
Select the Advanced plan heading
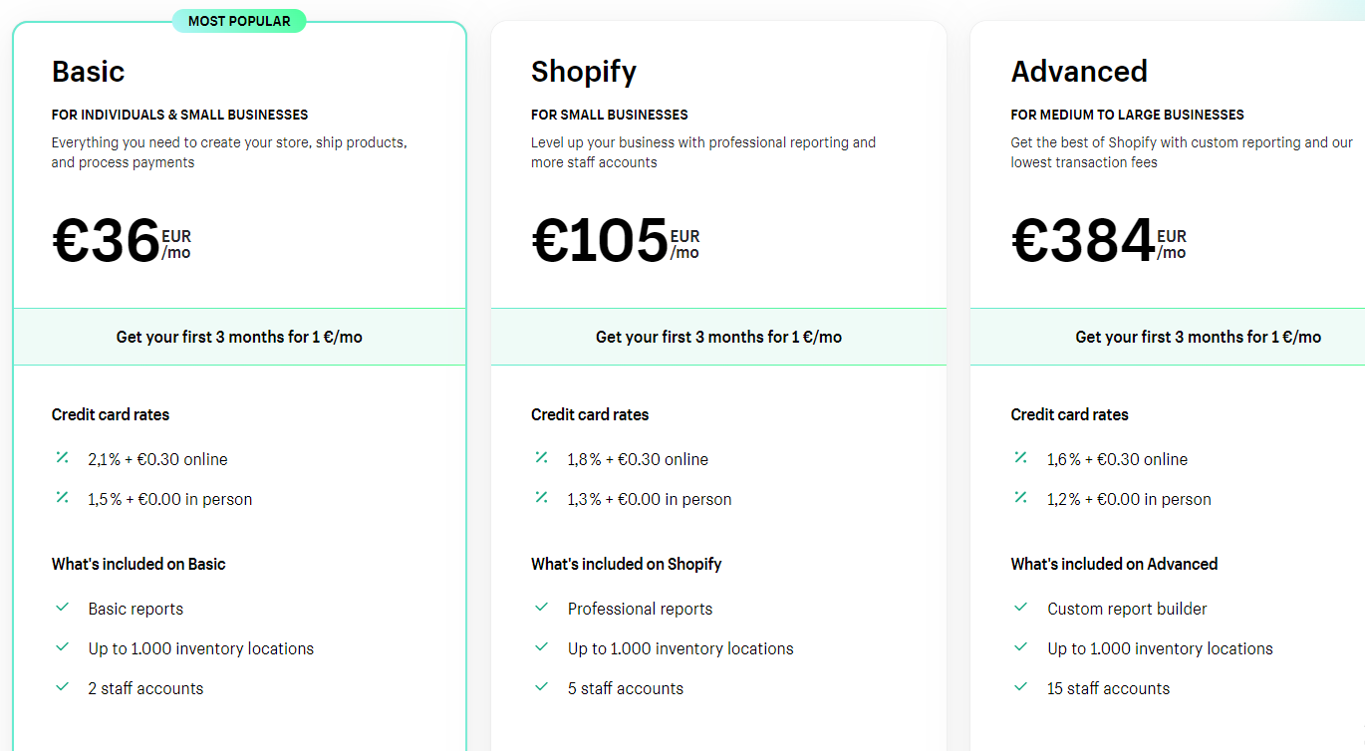tap(1079, 72)
